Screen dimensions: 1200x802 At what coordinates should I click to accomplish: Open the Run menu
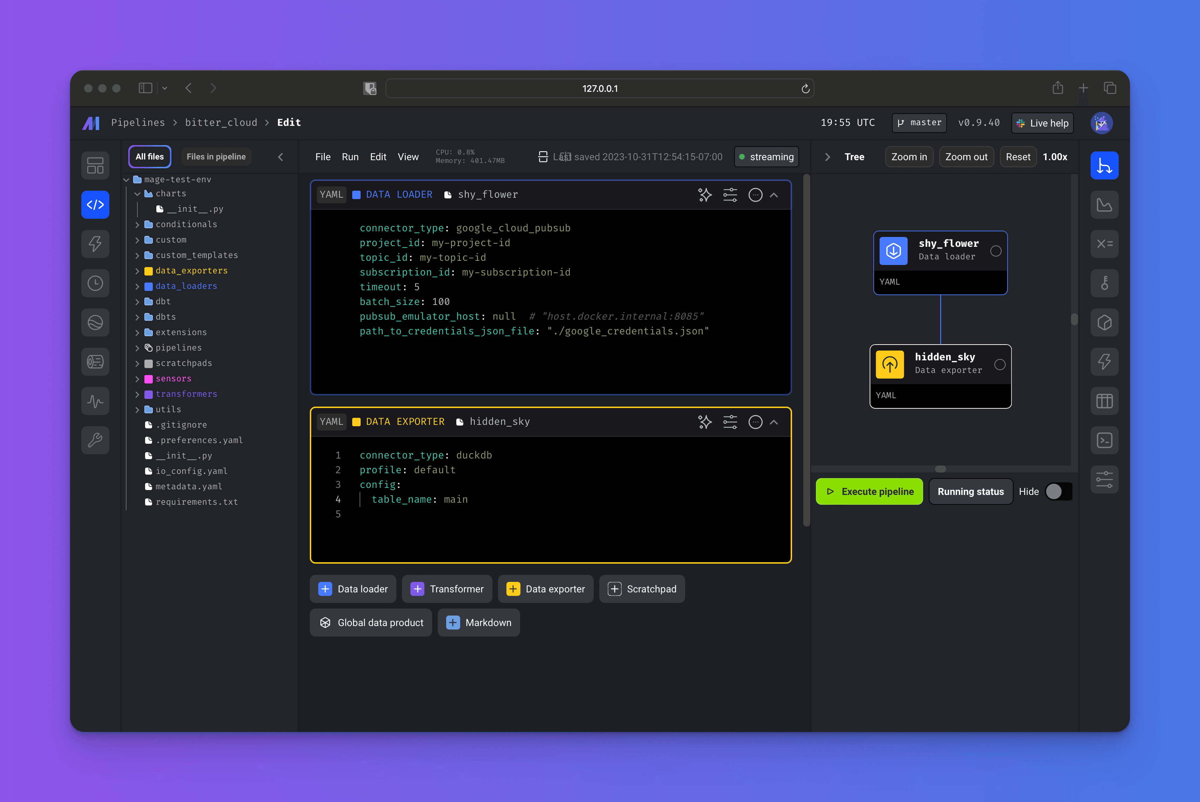[x=350, y=157]
